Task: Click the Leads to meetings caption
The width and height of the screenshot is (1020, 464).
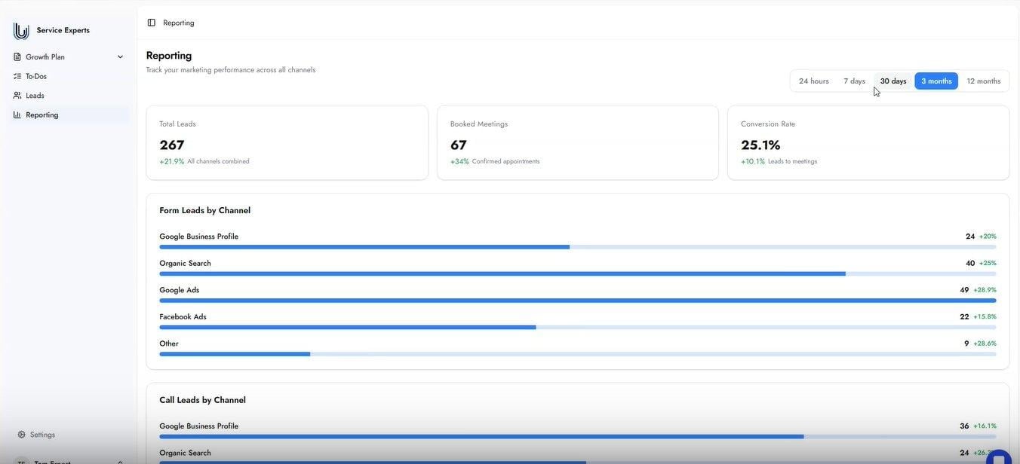Action: 792,162
